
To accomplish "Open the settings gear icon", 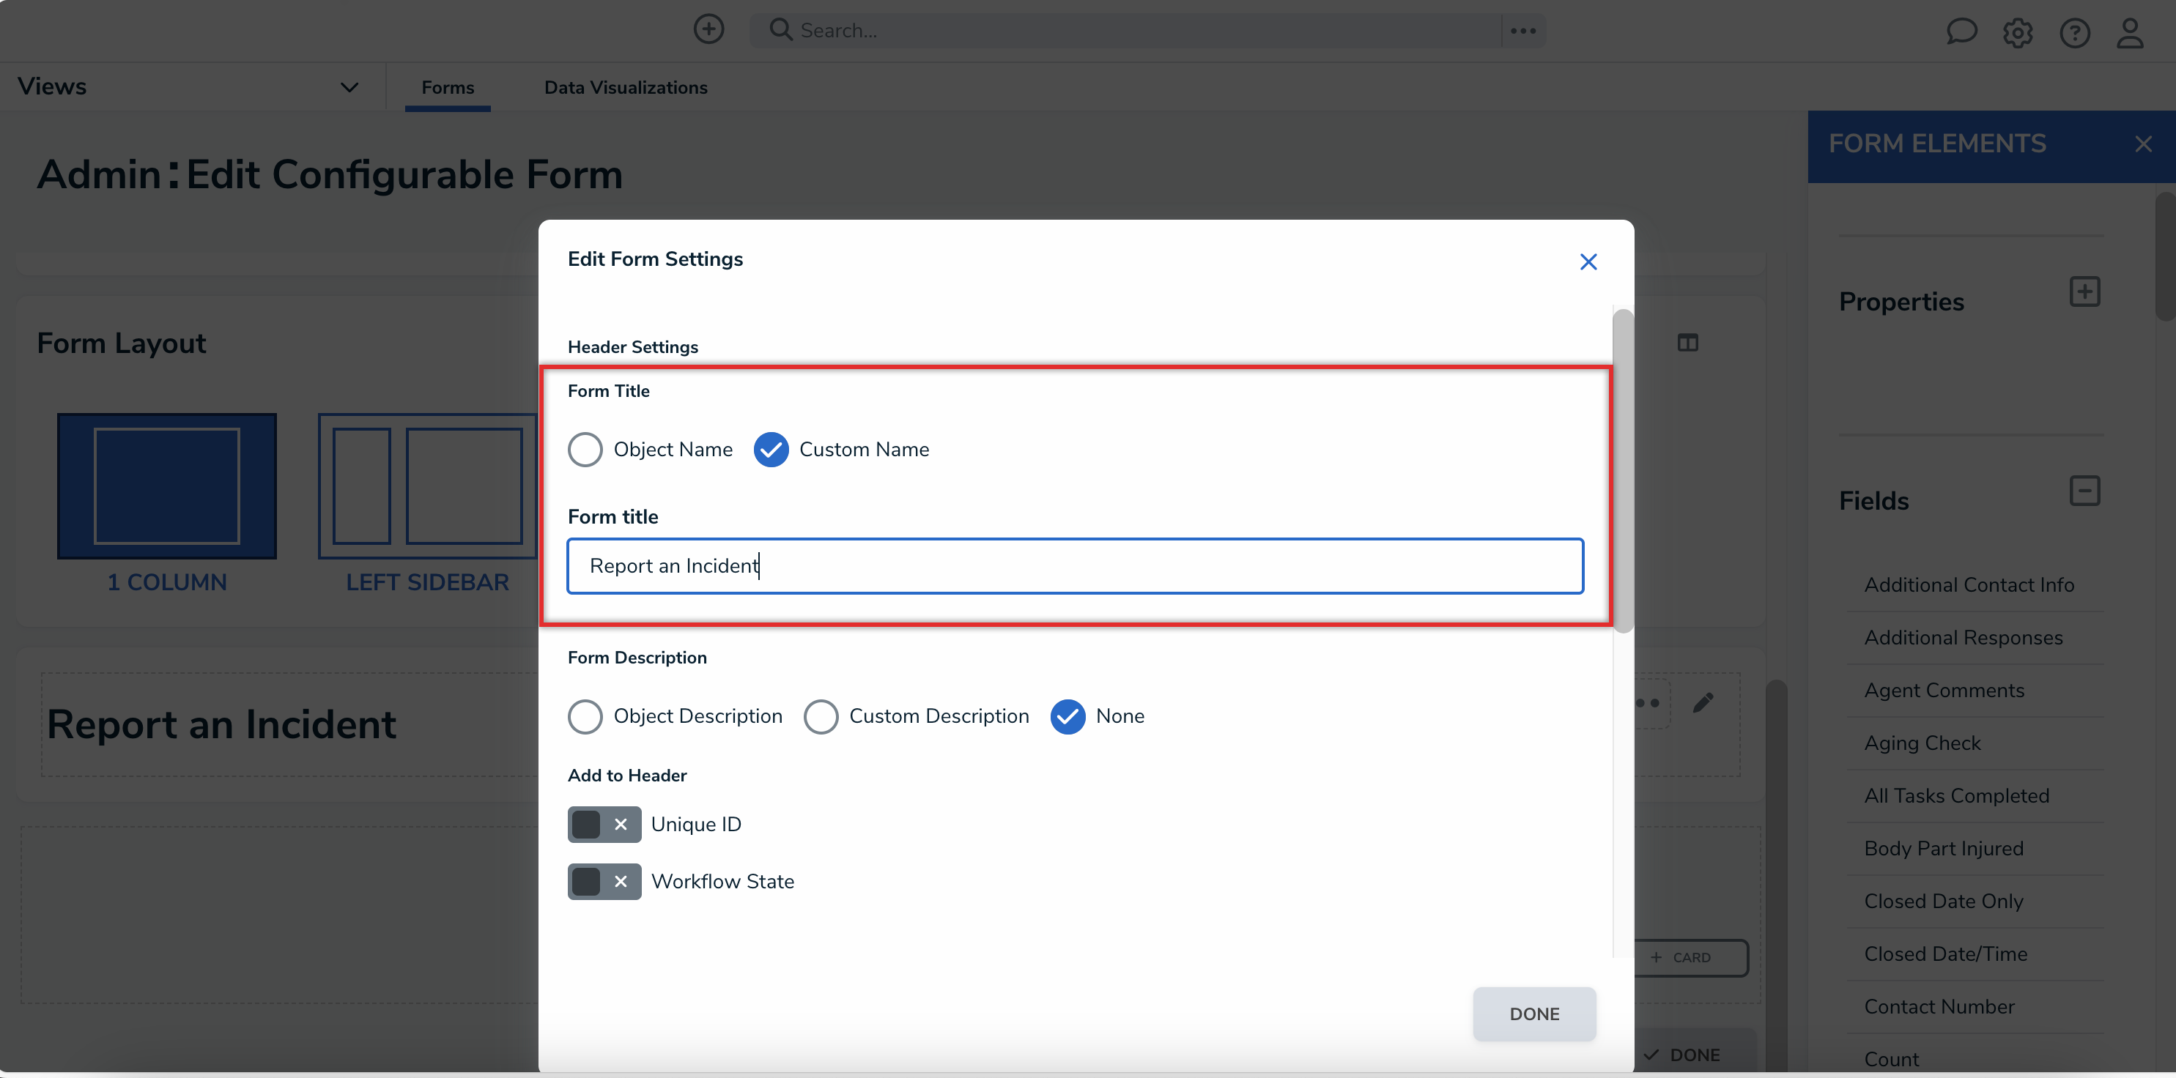I will [x=2017, y=33].
